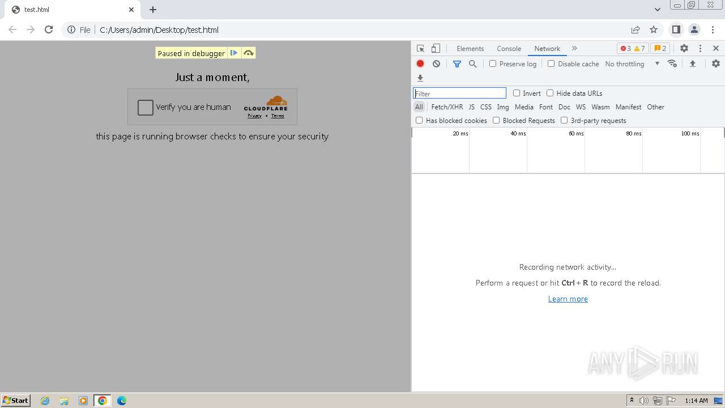Filter requests by Manifest
Image resolution: width=725 pixels, height=408 pixels.
coord(629,107)
